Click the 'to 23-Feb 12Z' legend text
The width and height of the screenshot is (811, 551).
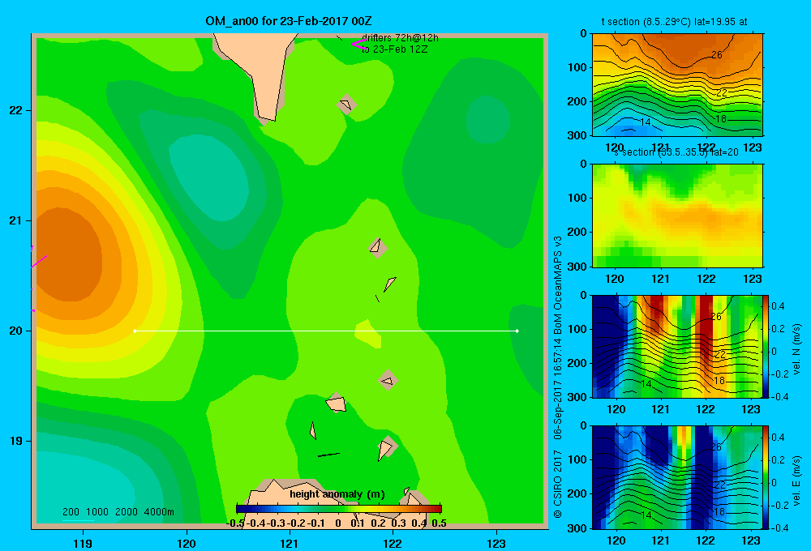[395, 49]
